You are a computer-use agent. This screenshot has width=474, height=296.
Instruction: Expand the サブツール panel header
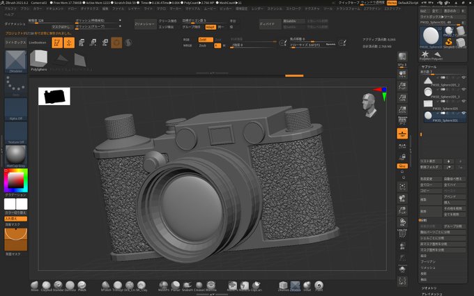tap(429, 67)
